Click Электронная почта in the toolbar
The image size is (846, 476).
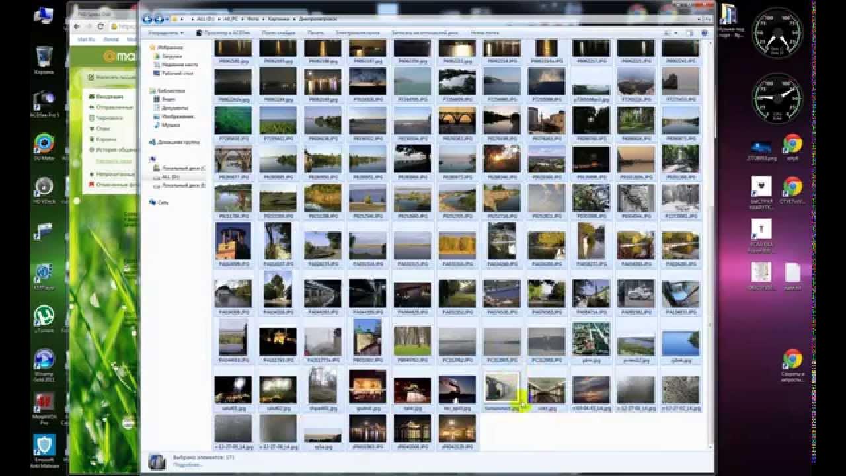pyautogui.click(x=358, y=32)
